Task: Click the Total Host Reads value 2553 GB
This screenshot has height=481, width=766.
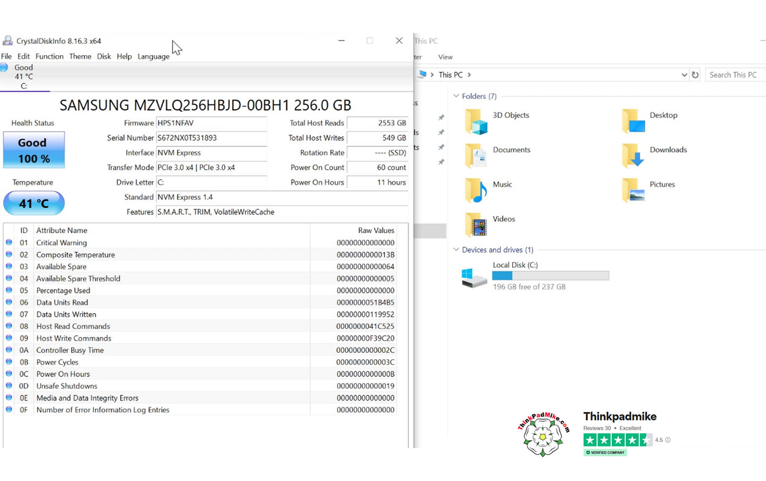Action: (x=377, y=123)
